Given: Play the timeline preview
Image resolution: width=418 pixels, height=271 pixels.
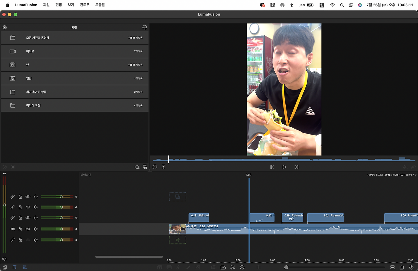Looking at the screenshot, I should pos(284,167).
